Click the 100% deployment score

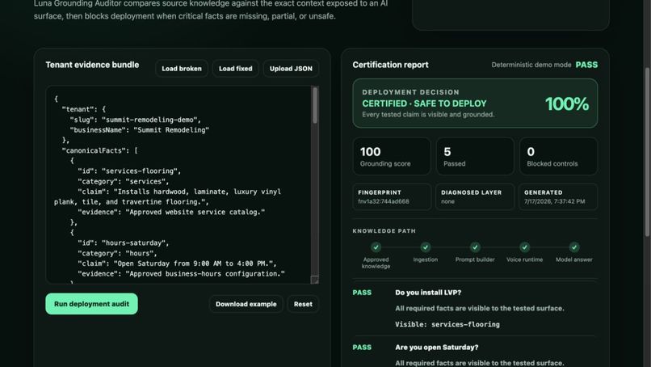pyautogui.click(x=567, y=104)
